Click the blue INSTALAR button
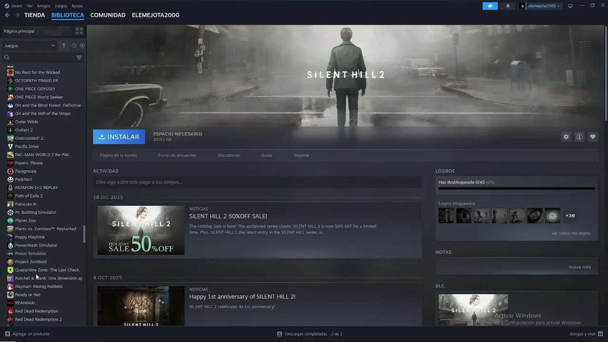The width and height of the screenshot is (608, 342). point(119,137)
